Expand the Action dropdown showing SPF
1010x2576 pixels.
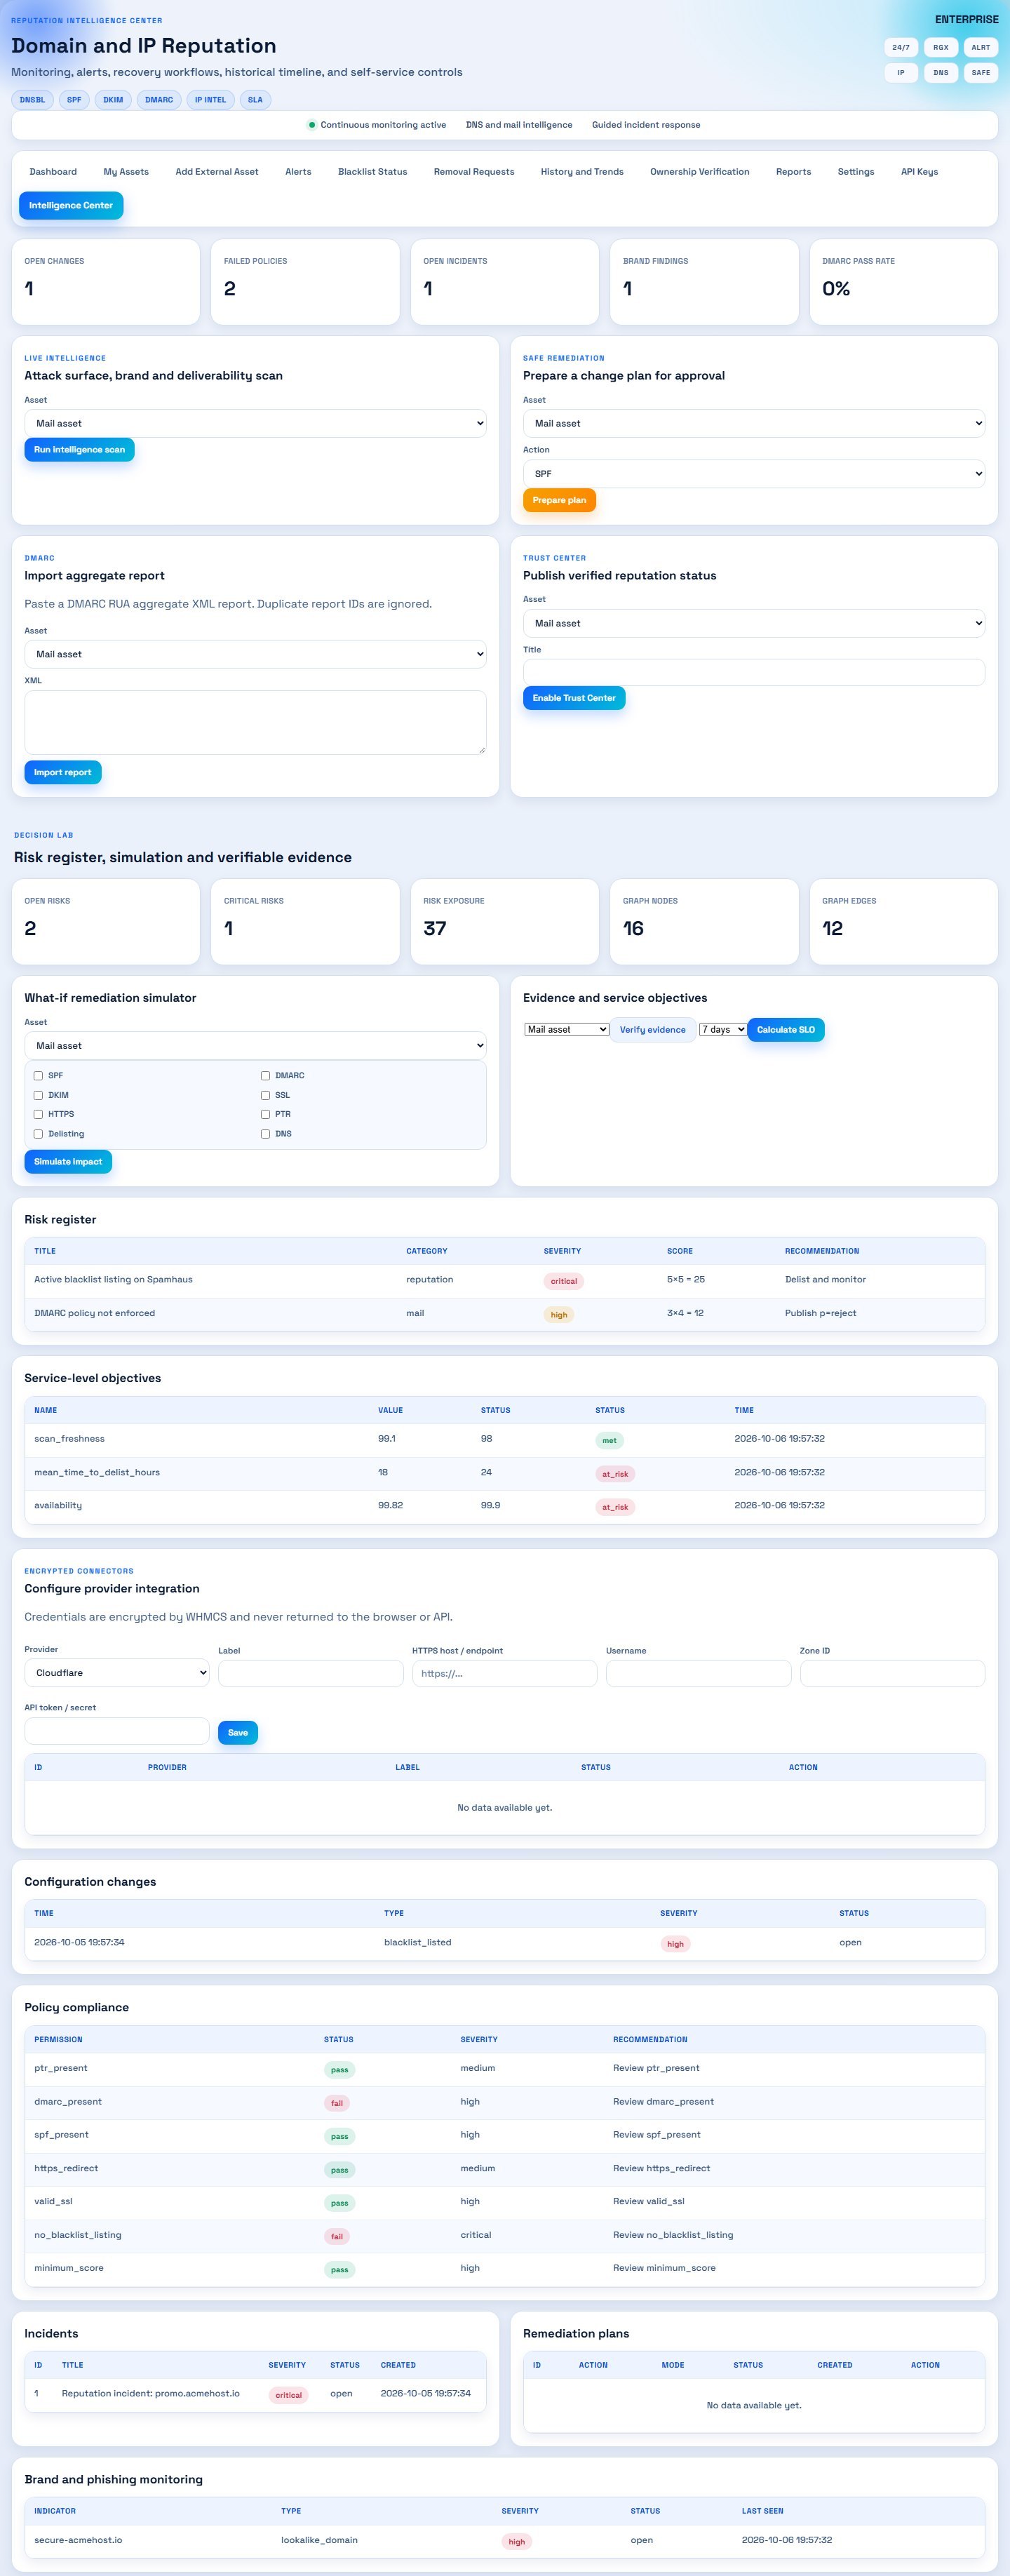pyautogui.click(x=754, y=473)
